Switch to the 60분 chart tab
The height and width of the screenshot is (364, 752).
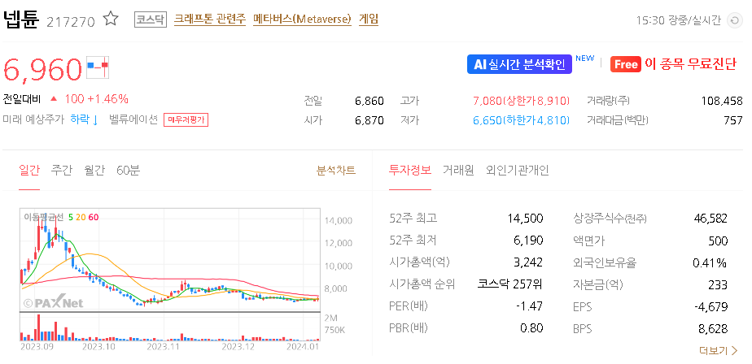128,170
